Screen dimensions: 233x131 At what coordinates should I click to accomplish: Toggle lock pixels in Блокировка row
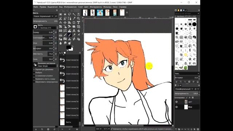point(187,98)
